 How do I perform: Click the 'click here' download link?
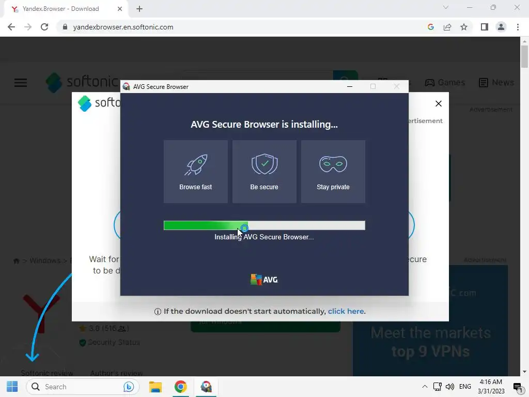coord(346,311)
